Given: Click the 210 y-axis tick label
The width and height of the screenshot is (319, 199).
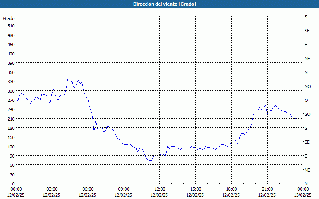Looking at the screenshot, I should tap(11, 119).
